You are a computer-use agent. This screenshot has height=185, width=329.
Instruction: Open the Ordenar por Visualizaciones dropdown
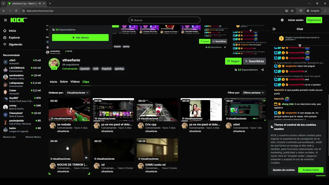pyautogui.click(x=78, y=92)
